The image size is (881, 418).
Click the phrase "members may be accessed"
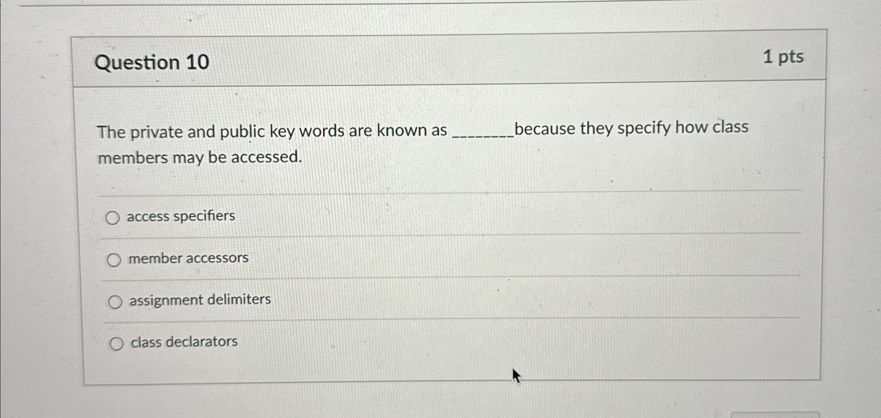point(201,158)
